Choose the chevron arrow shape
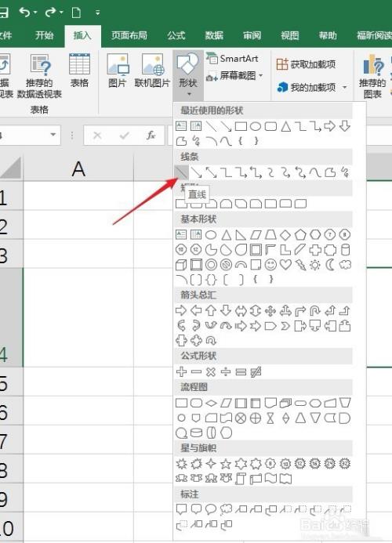 point(285,326)
